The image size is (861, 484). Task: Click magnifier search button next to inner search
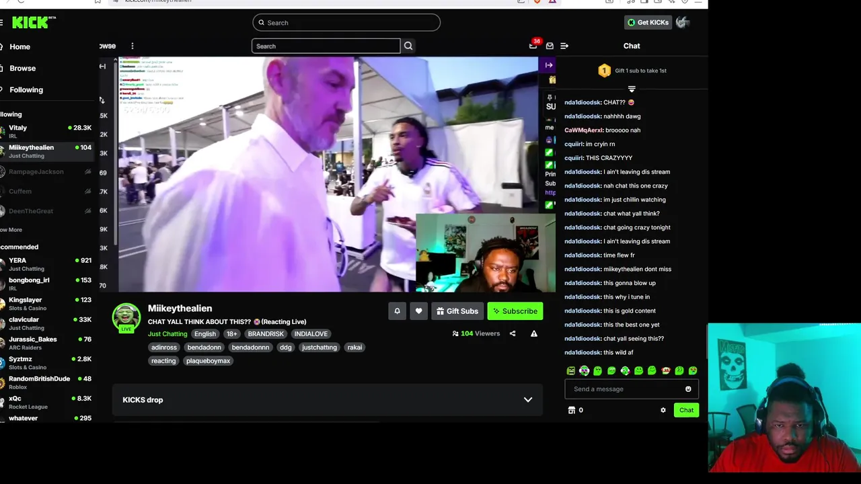[x=408, y=46]
